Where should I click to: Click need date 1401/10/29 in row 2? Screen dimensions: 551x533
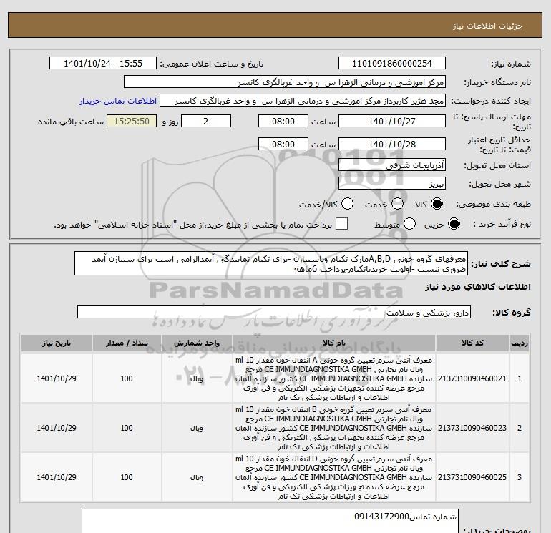pyautogui.click(x=57, y=428)
